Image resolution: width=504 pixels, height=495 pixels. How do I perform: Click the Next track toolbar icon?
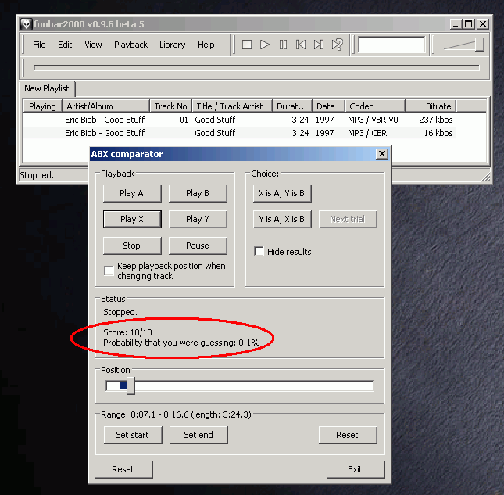(319, 45)
